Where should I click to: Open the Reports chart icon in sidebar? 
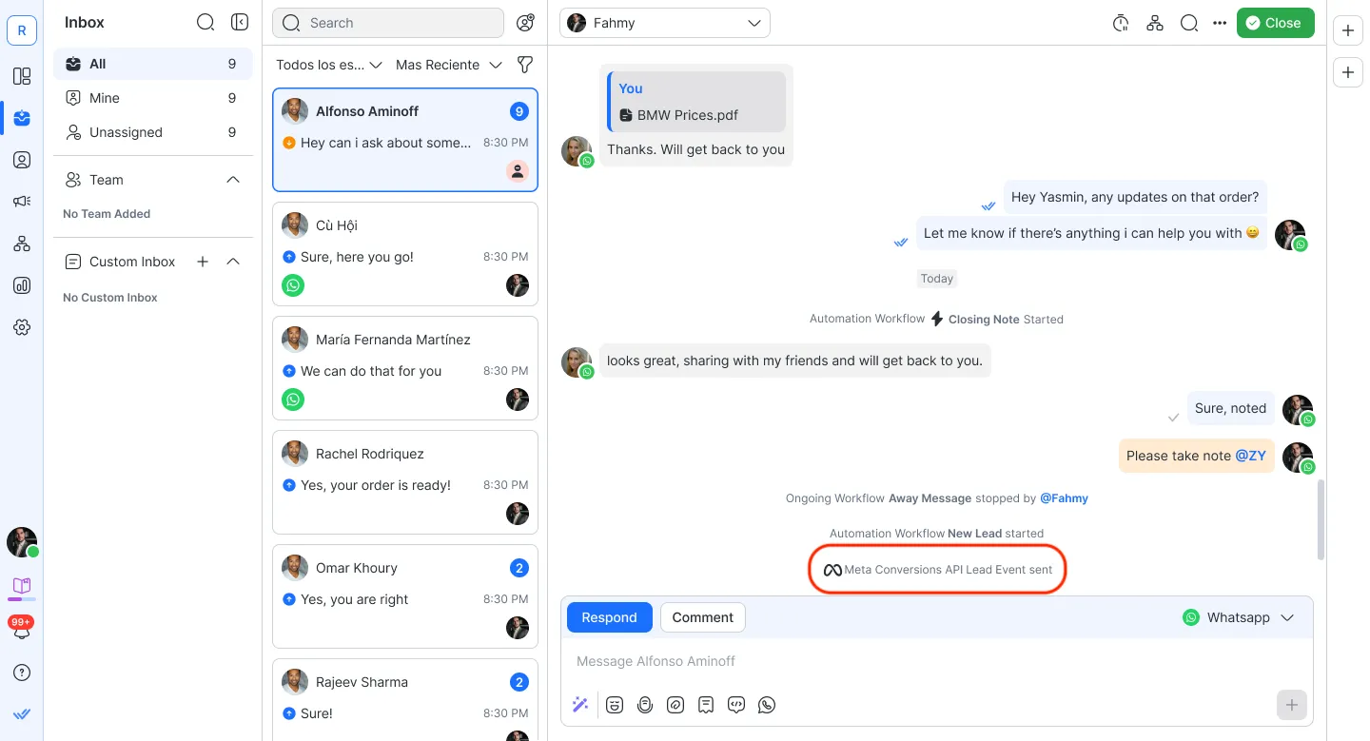click(x=22, y=285)
